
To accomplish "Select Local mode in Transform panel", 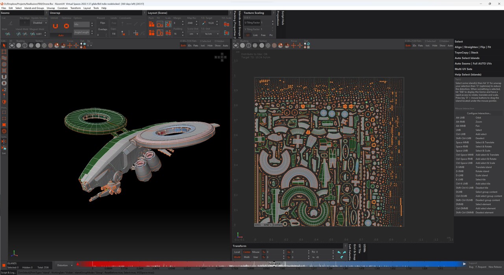I will tap(237, 252).
